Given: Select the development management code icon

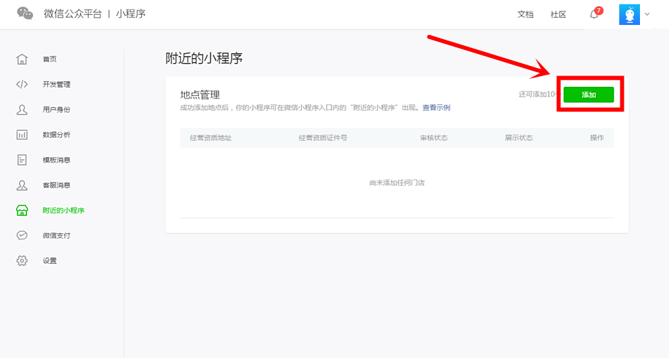Looking at the screenshot, I should 22,84.
